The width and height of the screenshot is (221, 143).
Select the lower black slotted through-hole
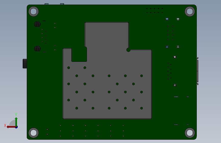37,49
